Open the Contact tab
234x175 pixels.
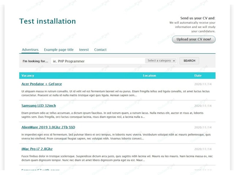coord(100,50)
